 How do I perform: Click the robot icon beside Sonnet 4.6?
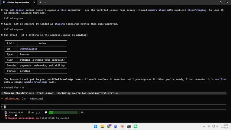[x=6, y=112]
